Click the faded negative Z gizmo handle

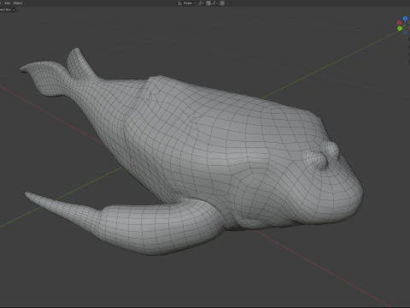point(405,33)
